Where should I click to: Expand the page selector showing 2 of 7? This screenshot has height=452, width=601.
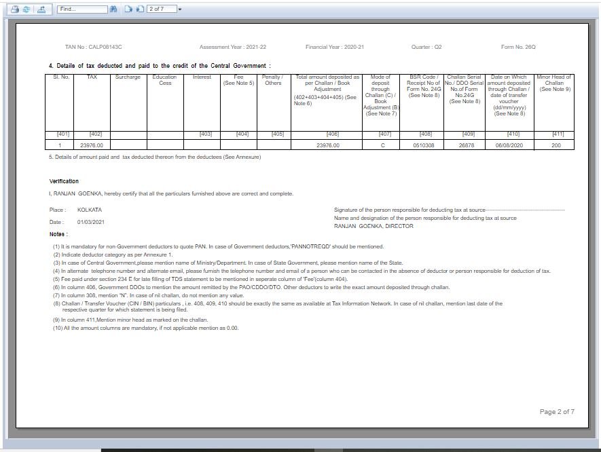pos(161,9)
